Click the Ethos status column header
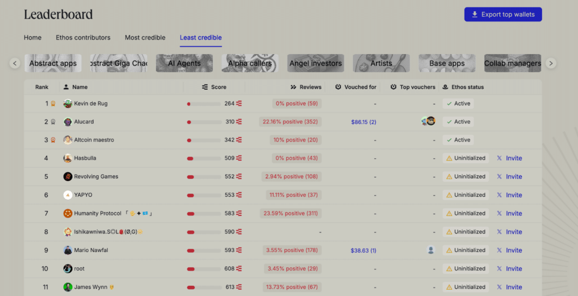 tap(463, 87)
